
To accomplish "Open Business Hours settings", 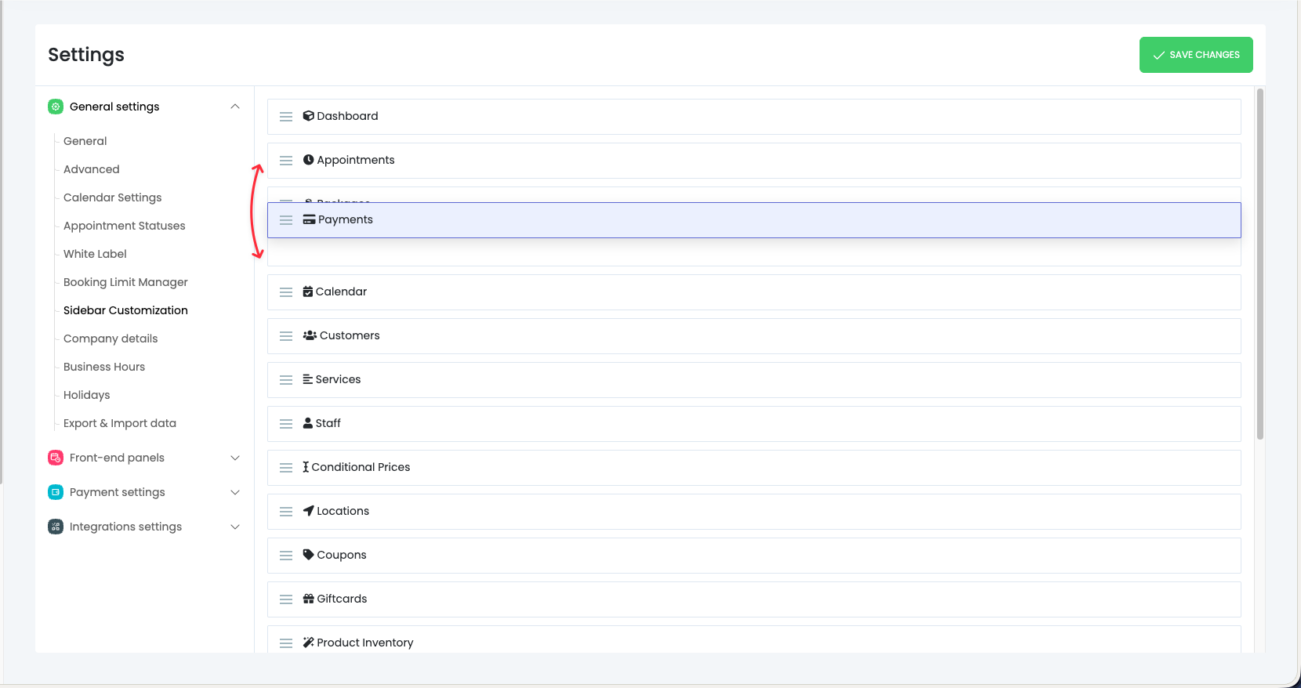I will (104, 367).
